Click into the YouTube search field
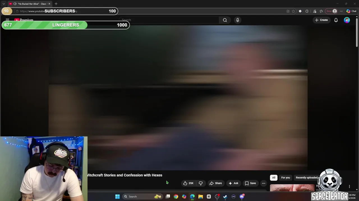Image resolution: width=359 pixels, height=201 pixels. pyautogui.click(x=169, y=20)
